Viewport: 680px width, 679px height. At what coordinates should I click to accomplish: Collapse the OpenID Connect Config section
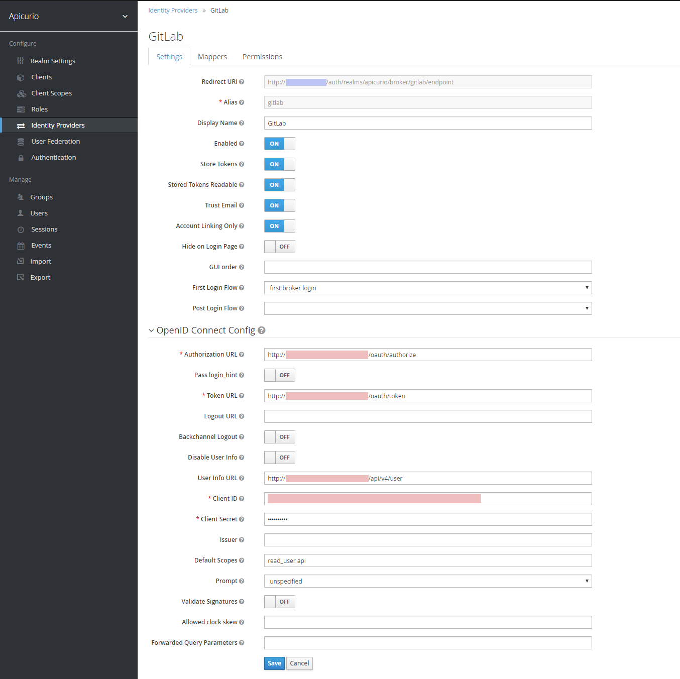point(151,330)
